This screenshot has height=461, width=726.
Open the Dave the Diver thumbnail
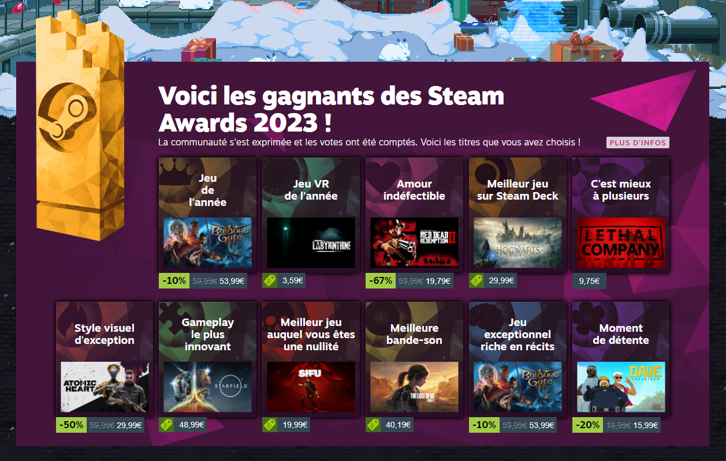coord(621,387)
